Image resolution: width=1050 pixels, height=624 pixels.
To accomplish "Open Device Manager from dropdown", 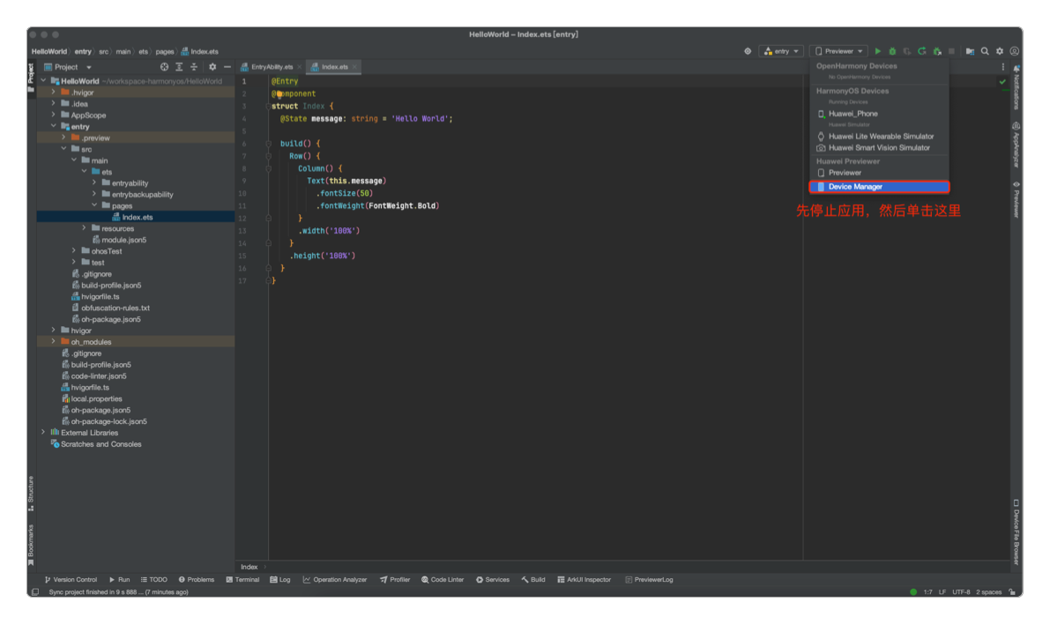I will point(879,187).
